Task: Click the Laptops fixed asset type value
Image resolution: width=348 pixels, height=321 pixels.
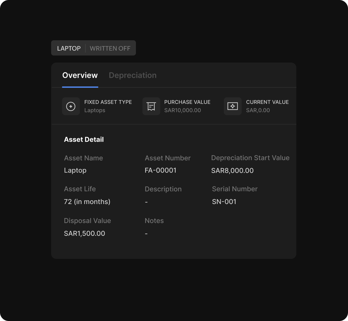Action: (x=95, y=110)
